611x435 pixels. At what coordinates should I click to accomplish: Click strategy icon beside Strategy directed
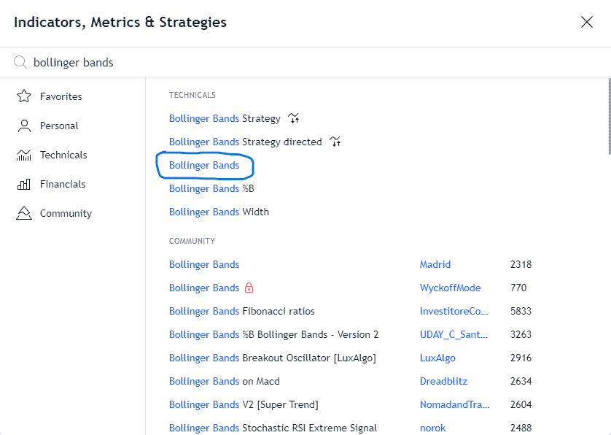[x=335, y=141]
